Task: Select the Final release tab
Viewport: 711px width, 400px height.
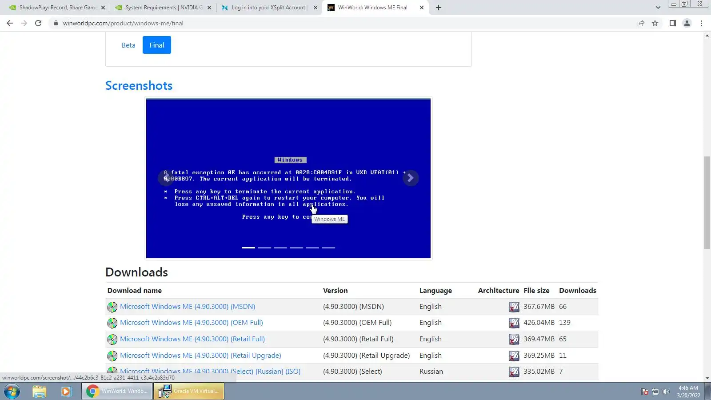Action: pos(157,45)
